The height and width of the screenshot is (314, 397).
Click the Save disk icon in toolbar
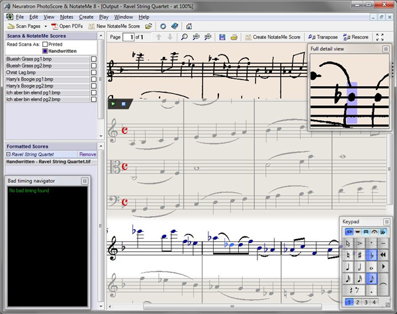tap(222, 37)
